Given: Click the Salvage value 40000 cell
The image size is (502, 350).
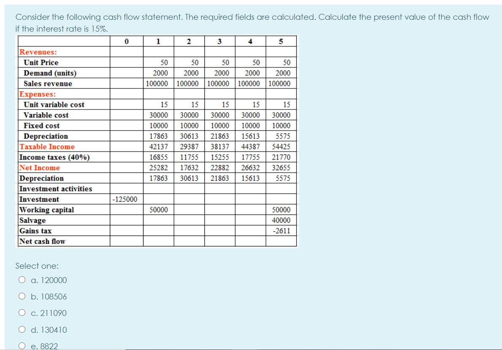Looking at the screenshot, I should click(281, 220).
